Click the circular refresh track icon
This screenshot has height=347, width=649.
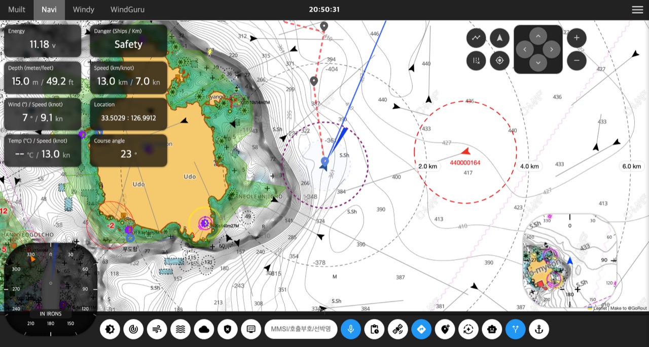coord(468,329)
